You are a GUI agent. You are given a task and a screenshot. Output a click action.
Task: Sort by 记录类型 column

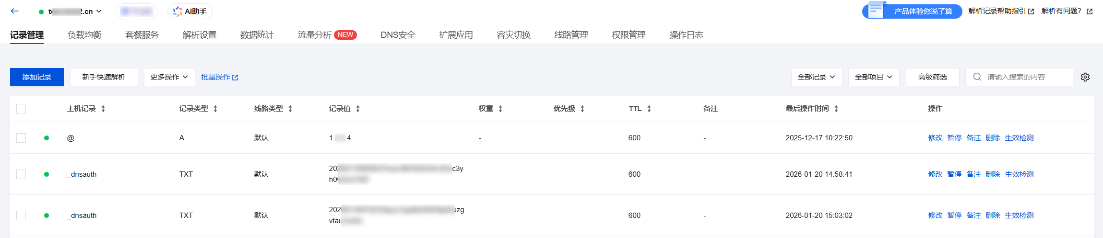click(x=215, y=109)
